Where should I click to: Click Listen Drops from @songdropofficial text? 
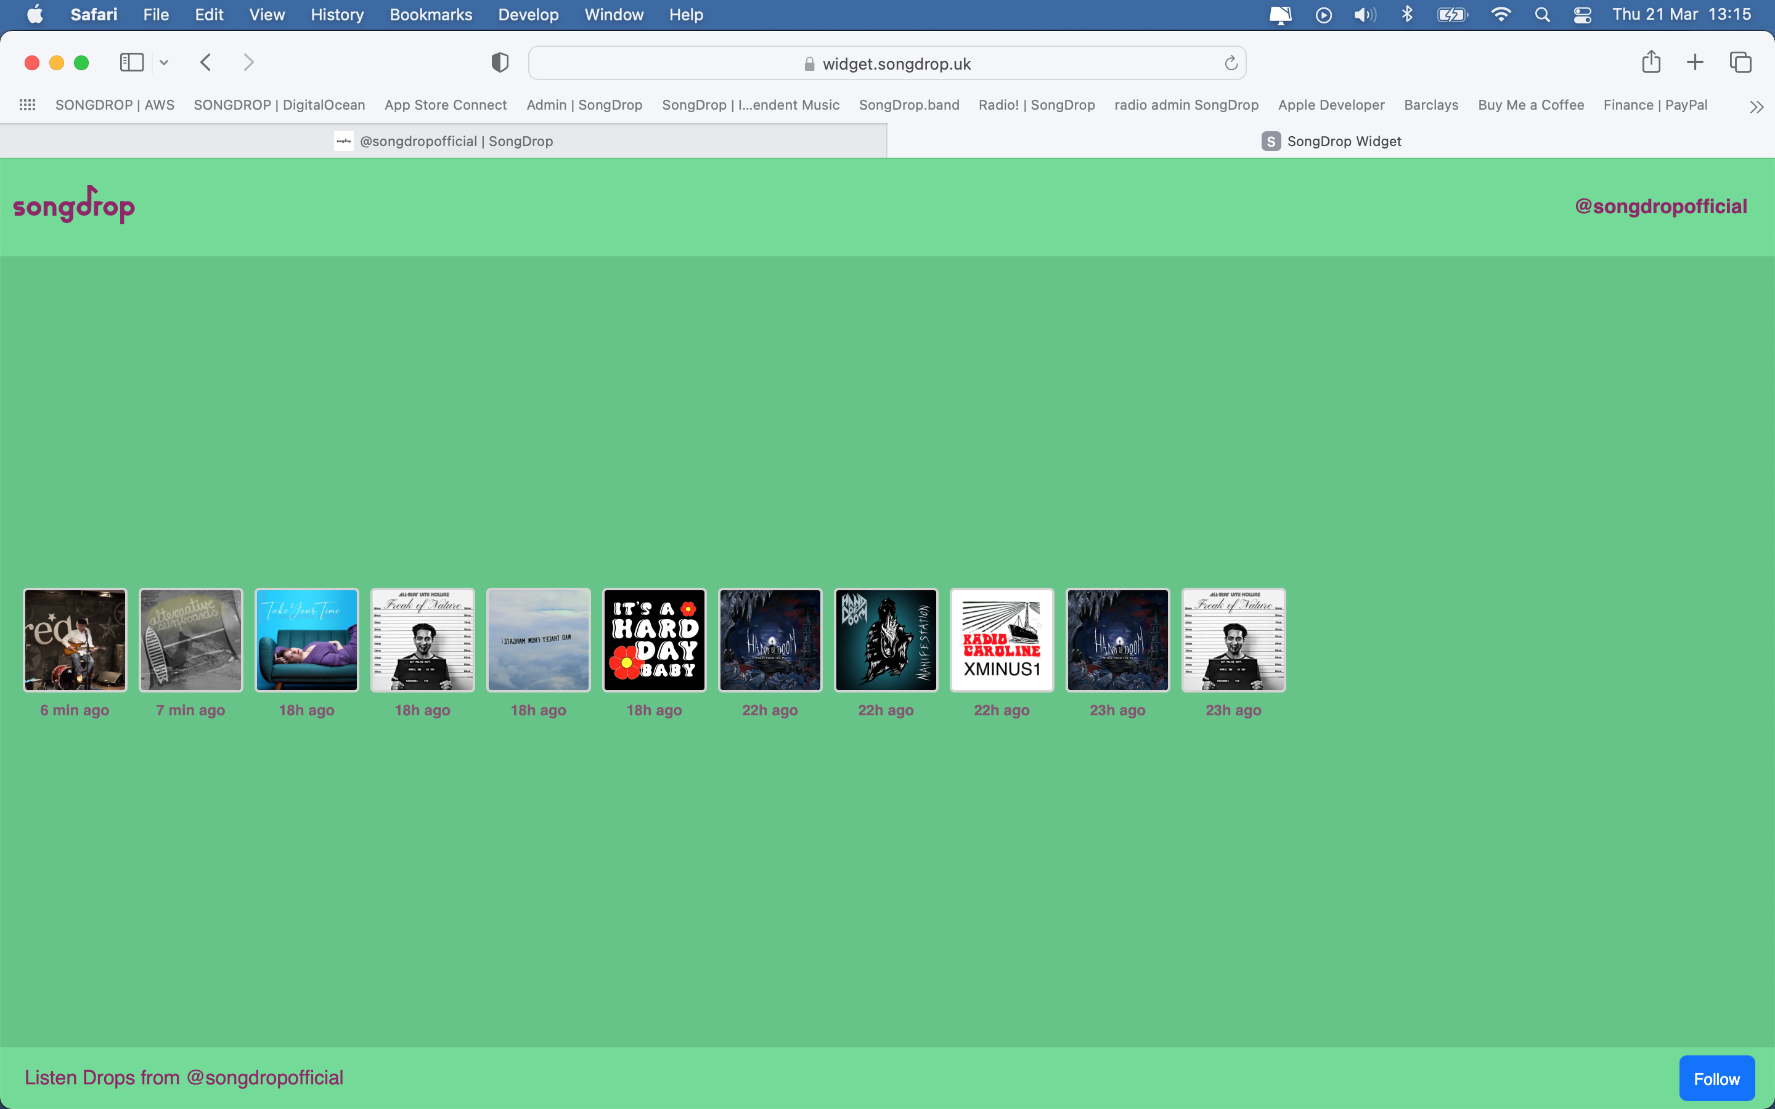coord(184,1077)
